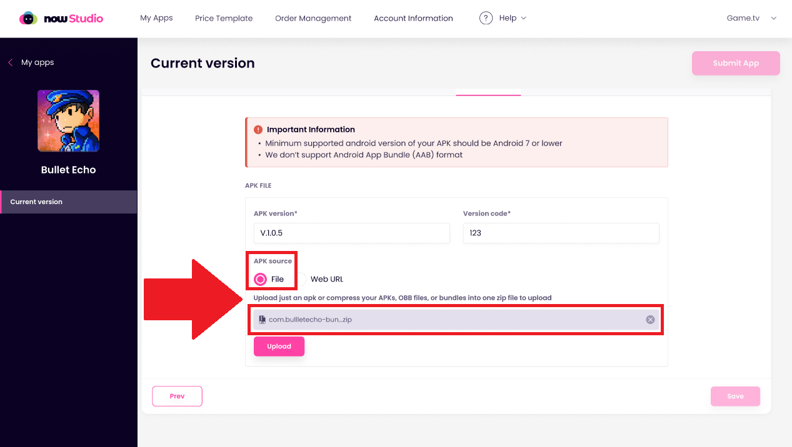
Task: Click the Help question mark icon
Action: (486, 18)
